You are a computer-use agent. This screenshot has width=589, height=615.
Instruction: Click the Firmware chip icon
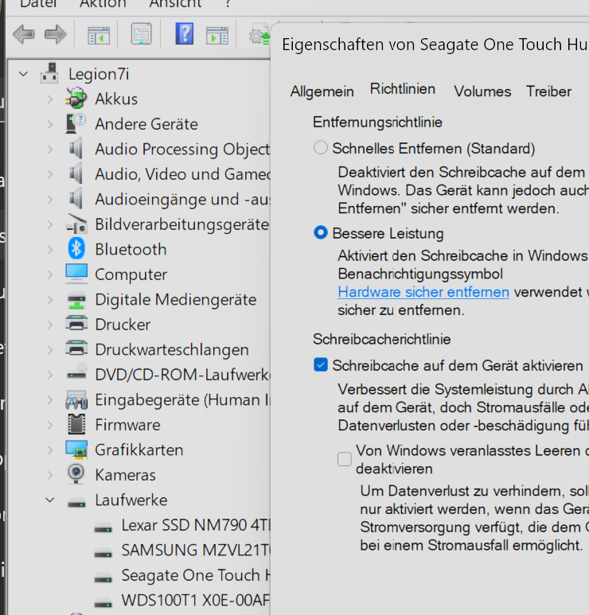click(x=76, y=425)
